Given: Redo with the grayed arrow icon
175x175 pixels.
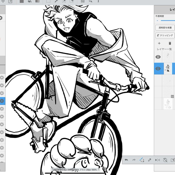Looking at the screenshot, I should pos(134,160).
